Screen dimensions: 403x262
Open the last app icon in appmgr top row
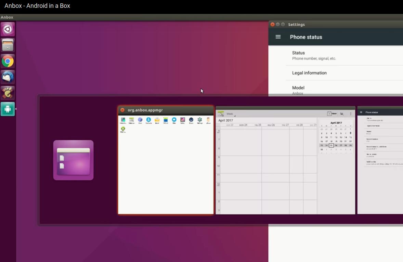(x=208, y=120)
